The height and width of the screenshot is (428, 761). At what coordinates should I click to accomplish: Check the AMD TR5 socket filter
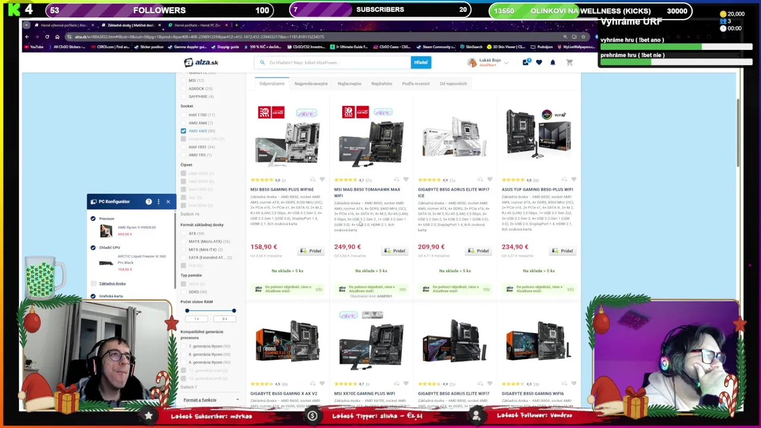(183, 155)
